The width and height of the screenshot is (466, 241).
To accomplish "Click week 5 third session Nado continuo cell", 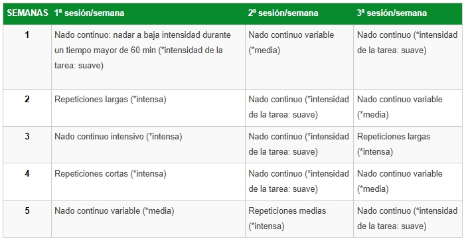I will point(408,218).
